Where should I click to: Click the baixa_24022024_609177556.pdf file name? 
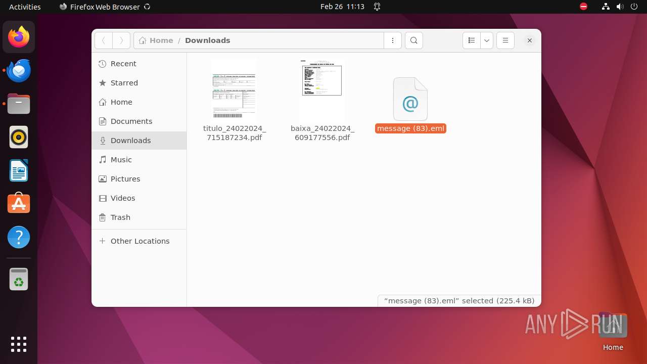tap(322, 133)
